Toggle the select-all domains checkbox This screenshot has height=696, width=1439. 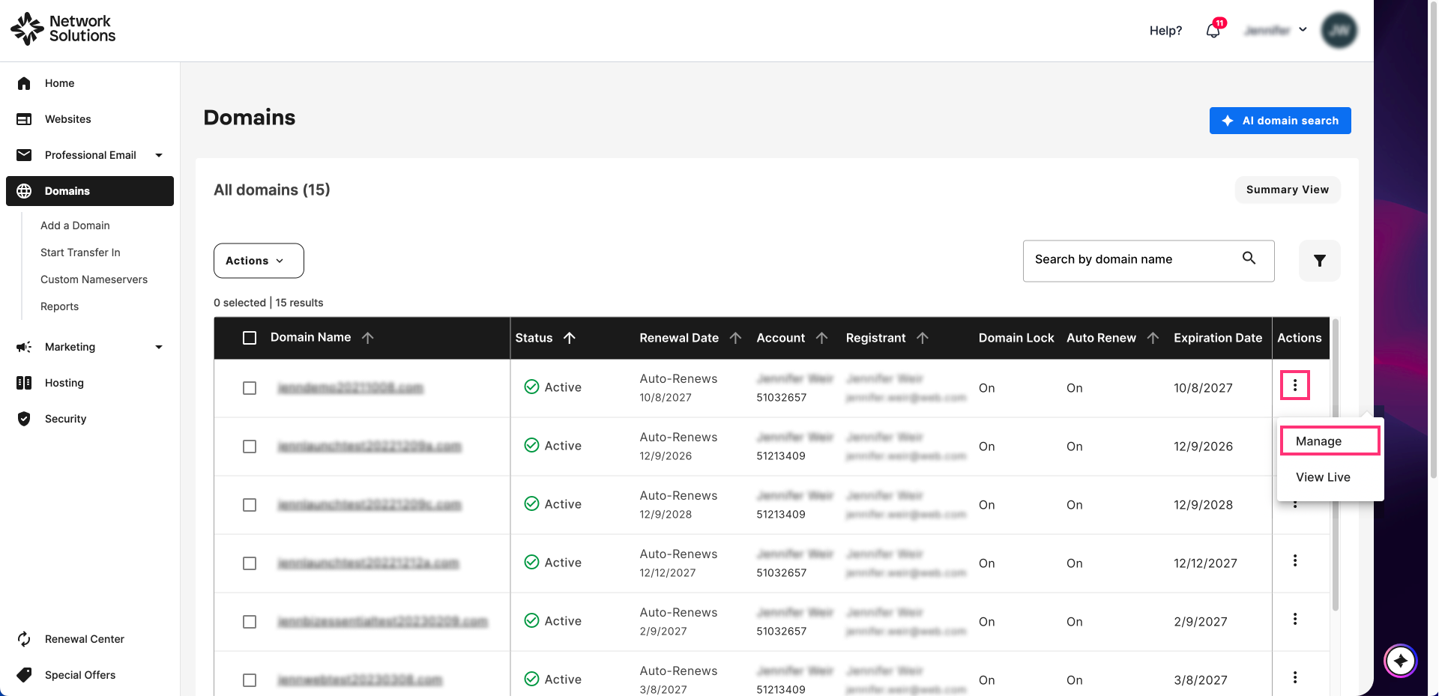250,338
